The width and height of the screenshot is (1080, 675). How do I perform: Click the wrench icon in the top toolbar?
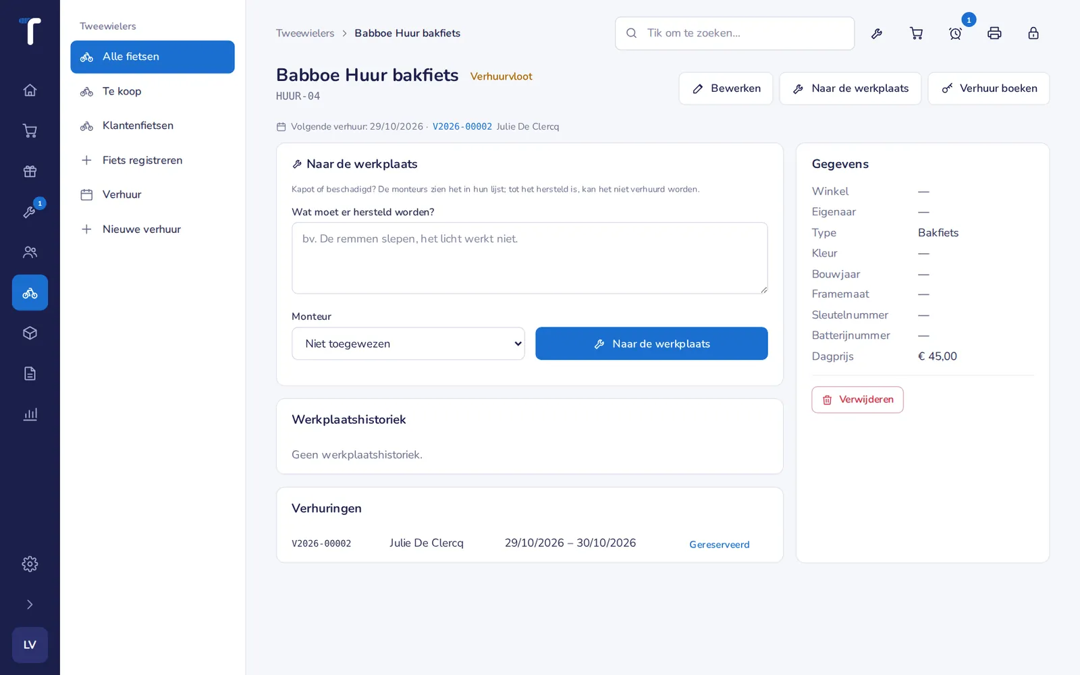point(877,33)
